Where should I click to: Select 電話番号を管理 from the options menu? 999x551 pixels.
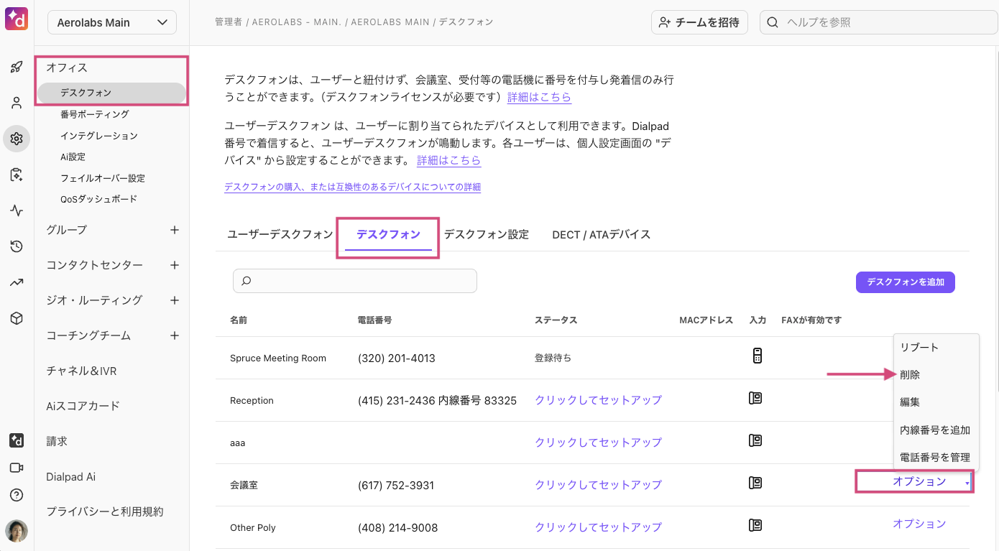[936, 457]
